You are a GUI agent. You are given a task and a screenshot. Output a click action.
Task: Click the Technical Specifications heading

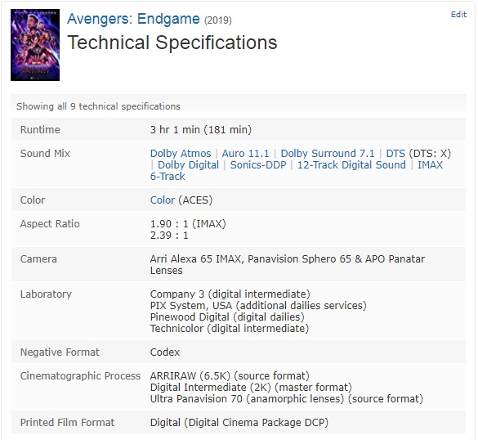pos(172,42)
